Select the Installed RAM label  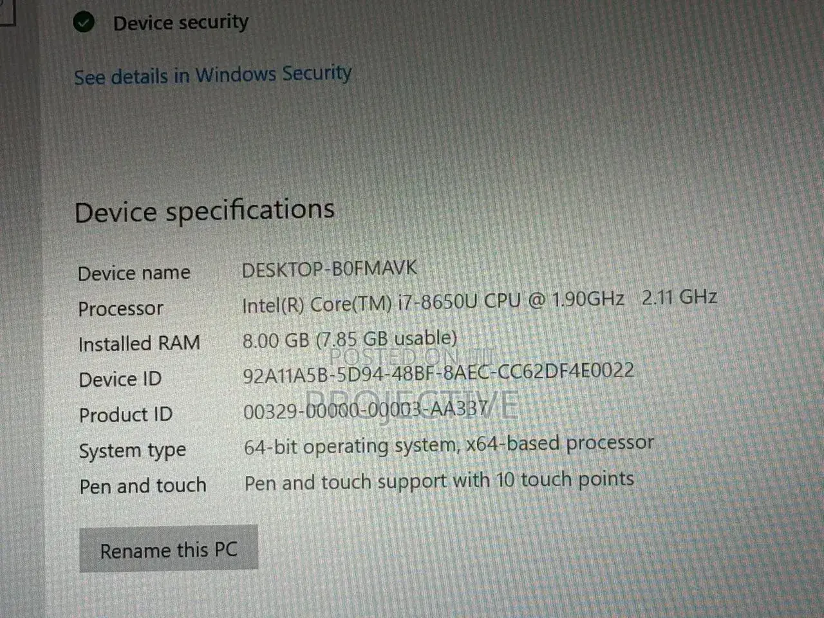coord(139,343)
